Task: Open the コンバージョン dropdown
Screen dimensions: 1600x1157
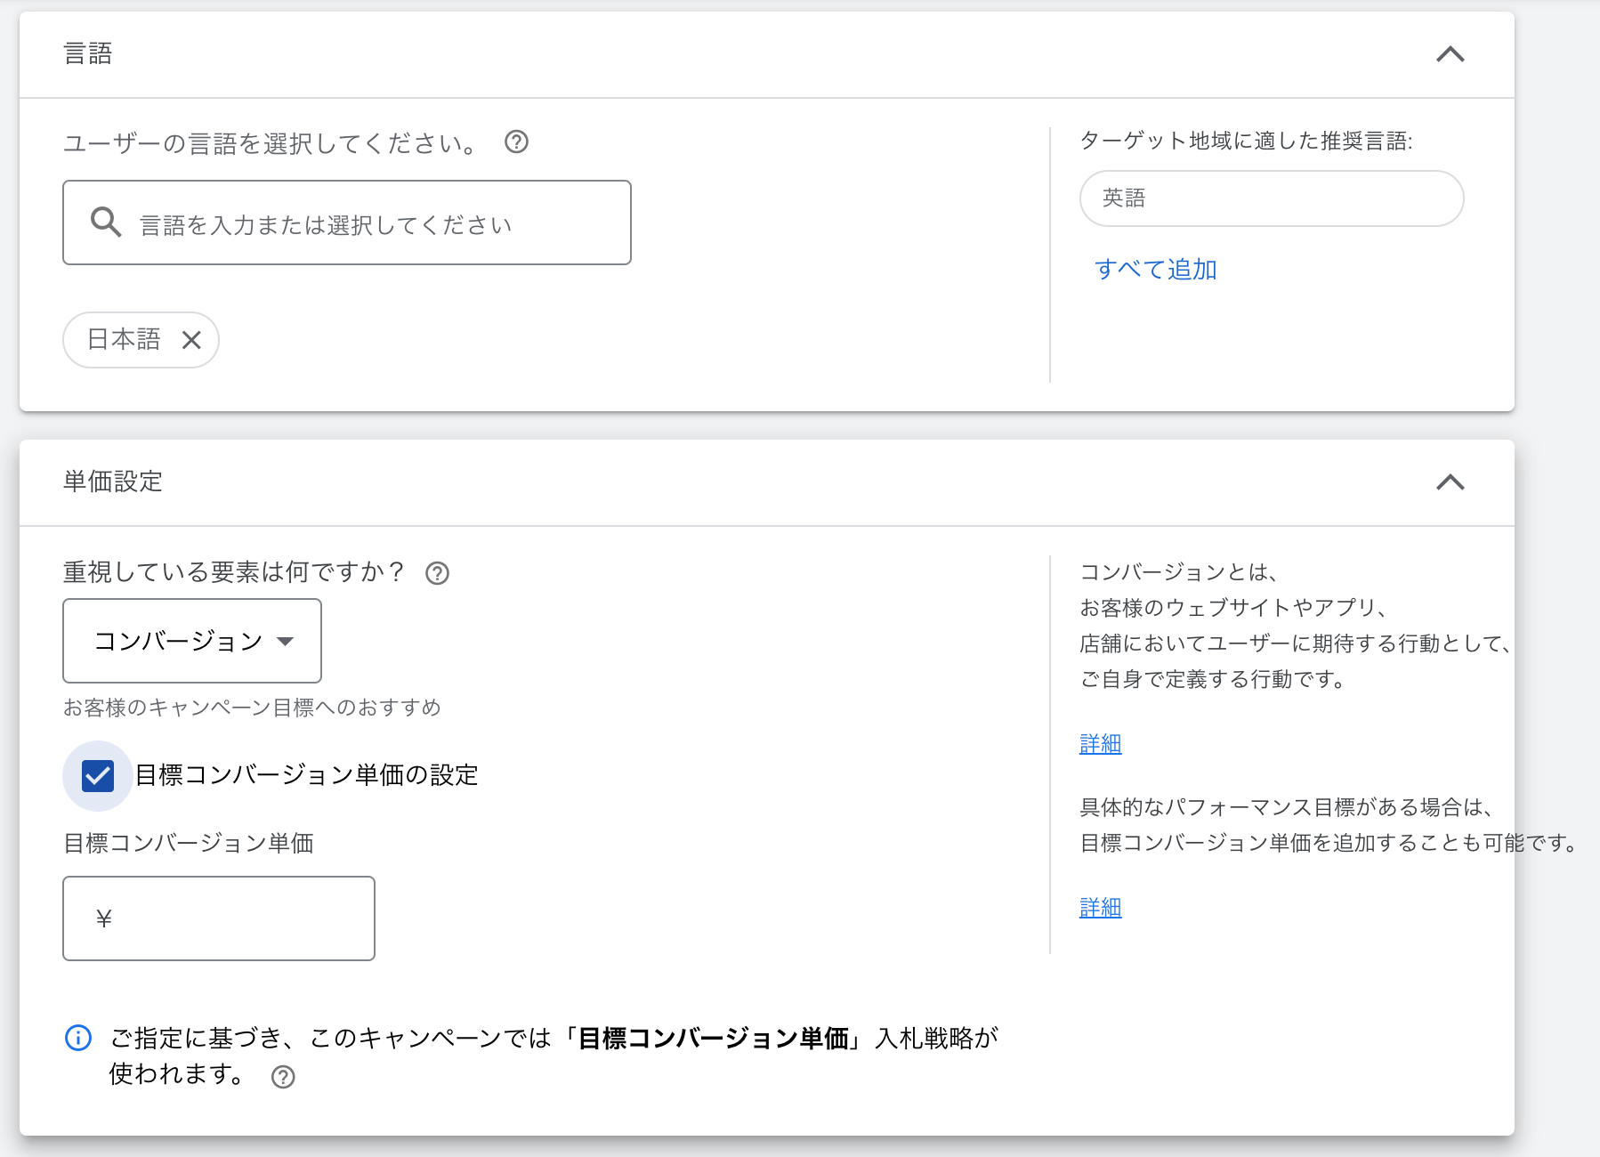Action: (192, 641)
